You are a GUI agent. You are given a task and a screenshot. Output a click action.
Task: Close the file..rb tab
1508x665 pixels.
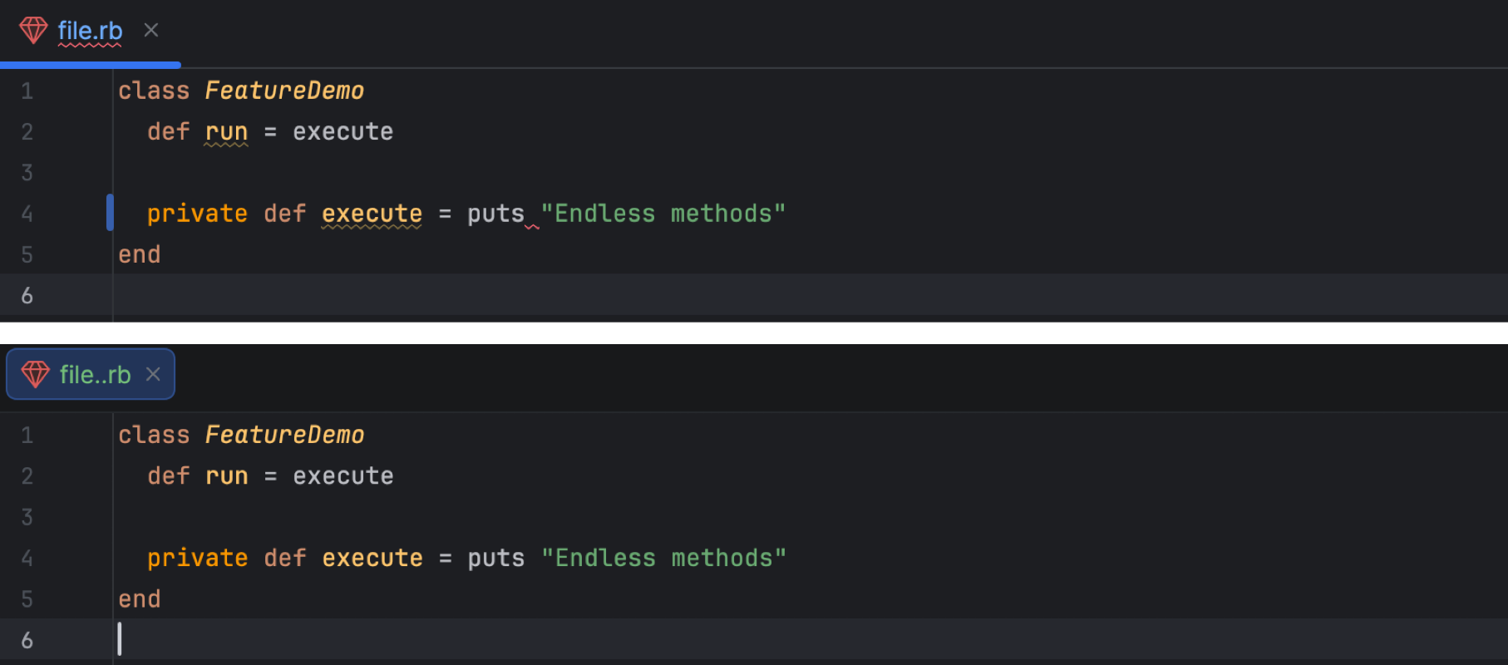pyautogui.click(x=153, y=374)
